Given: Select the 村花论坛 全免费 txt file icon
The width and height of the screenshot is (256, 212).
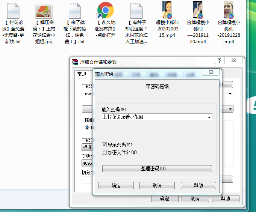Looking at the screenshot, I should [13, 11].
